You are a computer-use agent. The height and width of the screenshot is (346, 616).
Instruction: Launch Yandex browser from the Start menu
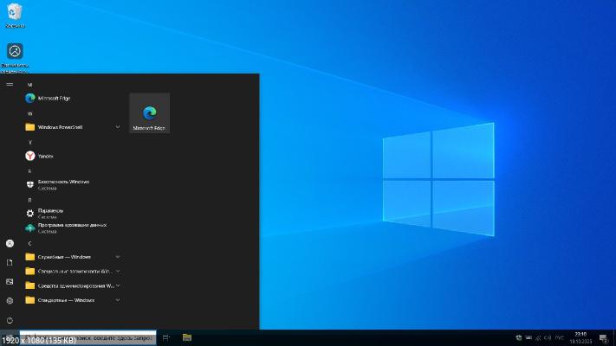coord(45,156)
